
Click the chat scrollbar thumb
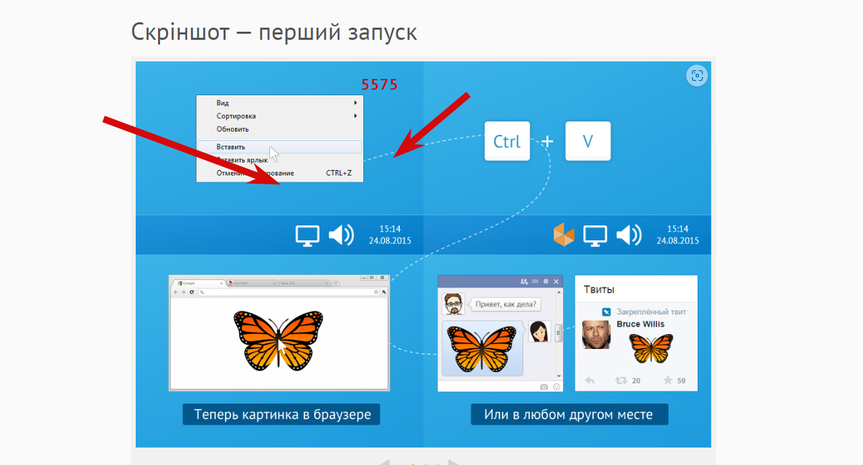pos(559,333)
